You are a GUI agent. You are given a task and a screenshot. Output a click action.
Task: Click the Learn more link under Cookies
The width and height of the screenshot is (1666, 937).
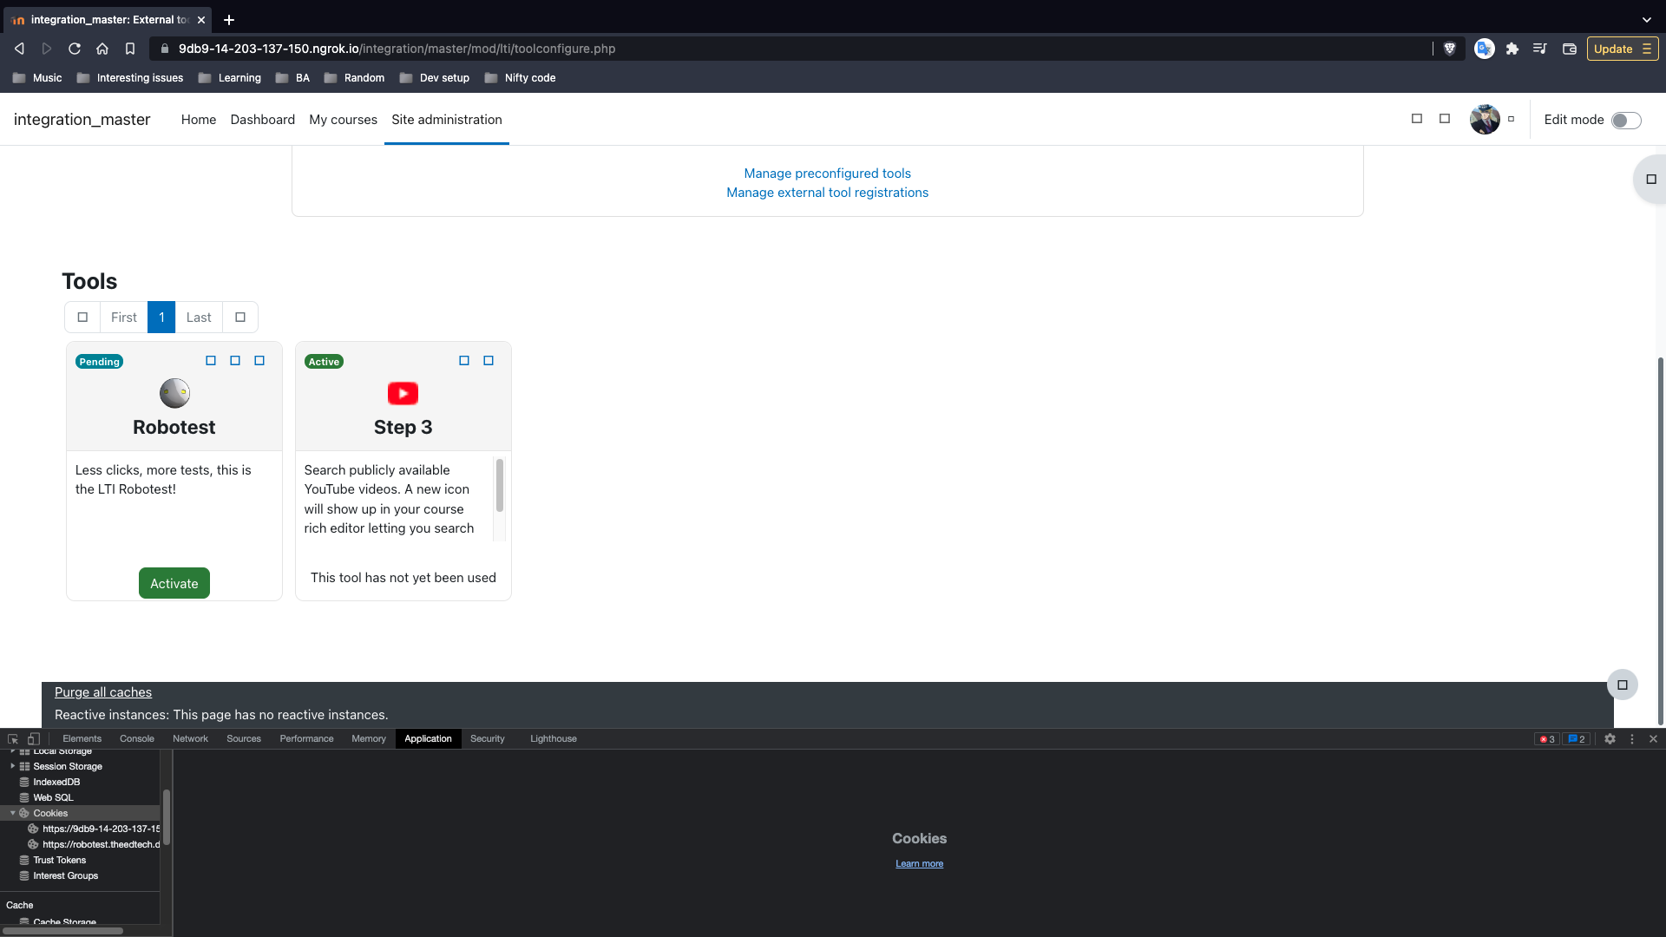click(919, 864)
